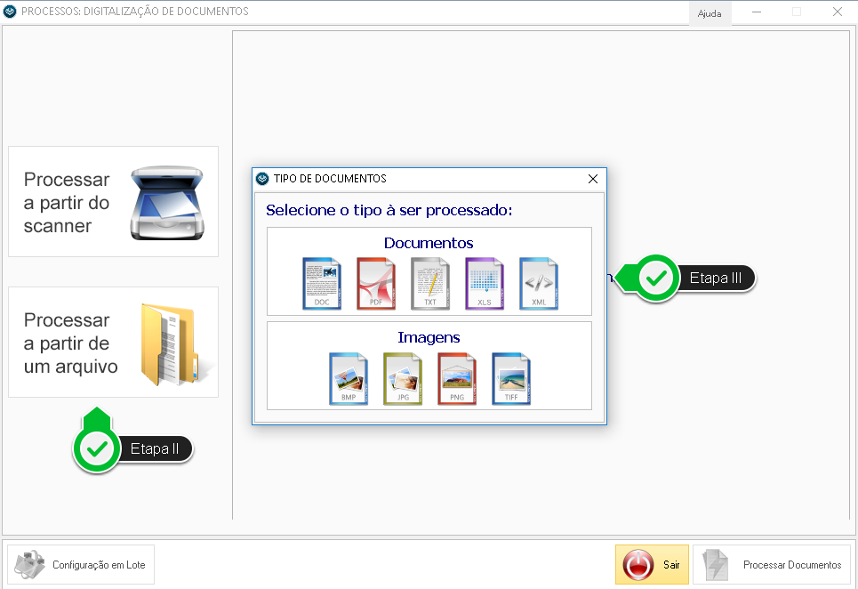The width and height of the screenshot is (858, 589).
Task: Click Processar a partir do scanner
Action: point(113,201)
